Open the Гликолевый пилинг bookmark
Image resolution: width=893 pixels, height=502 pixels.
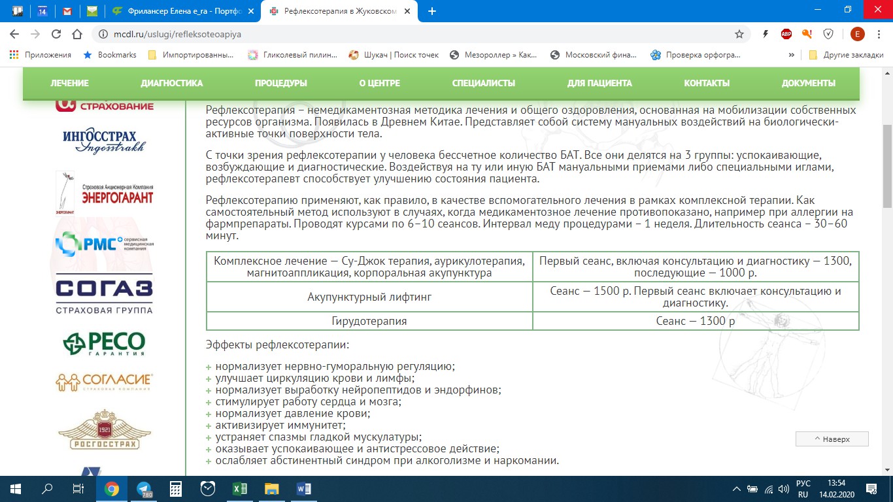pyautogui.click(x=292, y=55)
